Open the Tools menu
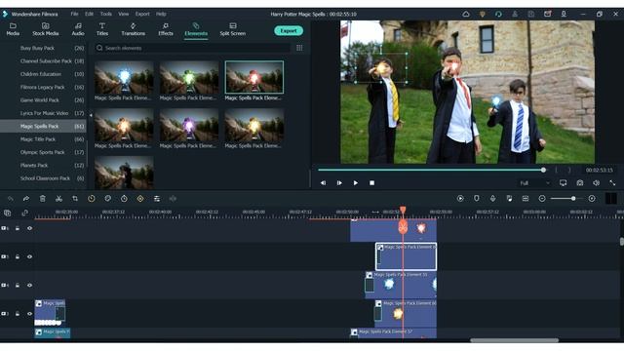Viewport: 624px width, 351px height. (x=106, y=14)
